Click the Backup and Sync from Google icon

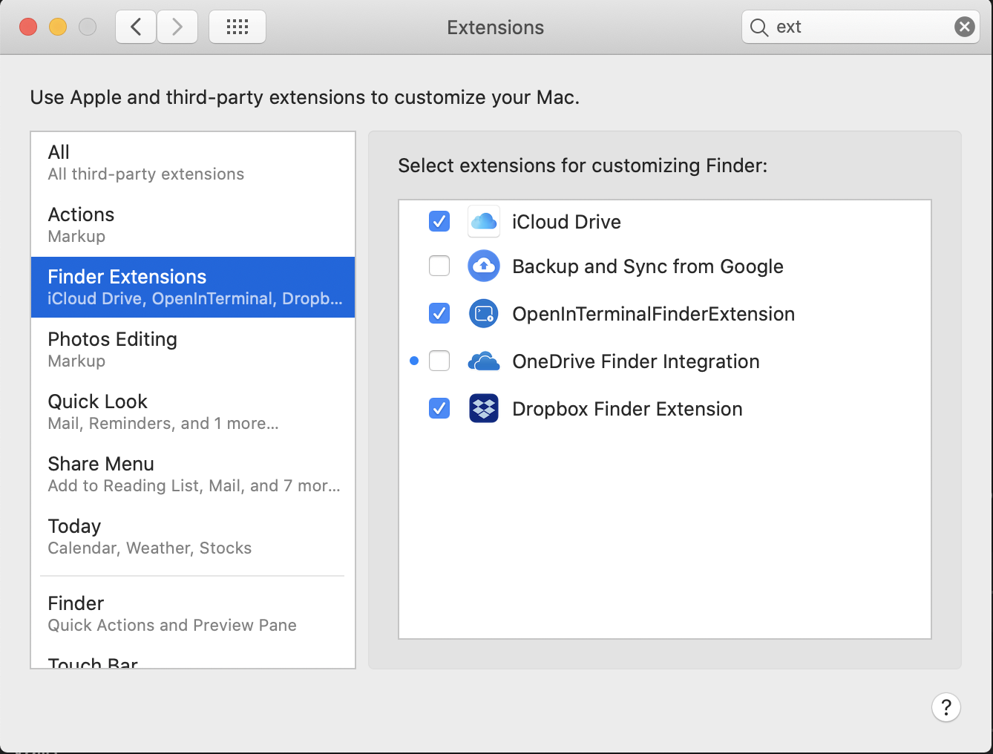[x=484, y=266]
